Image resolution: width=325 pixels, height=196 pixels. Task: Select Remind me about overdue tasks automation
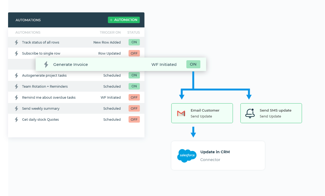[76, 97]
